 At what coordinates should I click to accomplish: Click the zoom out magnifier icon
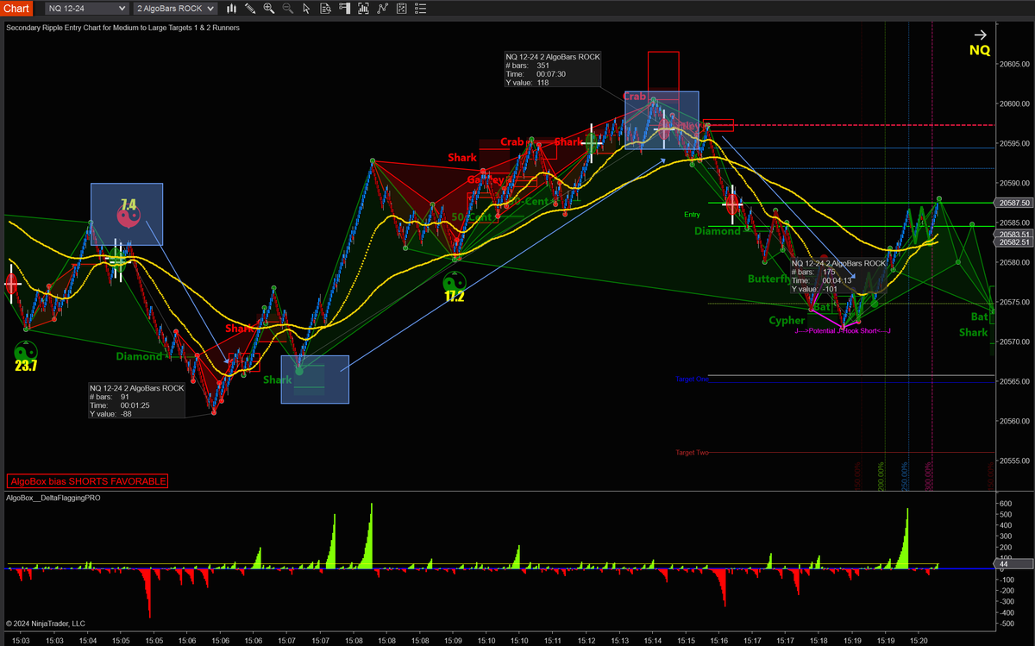point(288,9)
